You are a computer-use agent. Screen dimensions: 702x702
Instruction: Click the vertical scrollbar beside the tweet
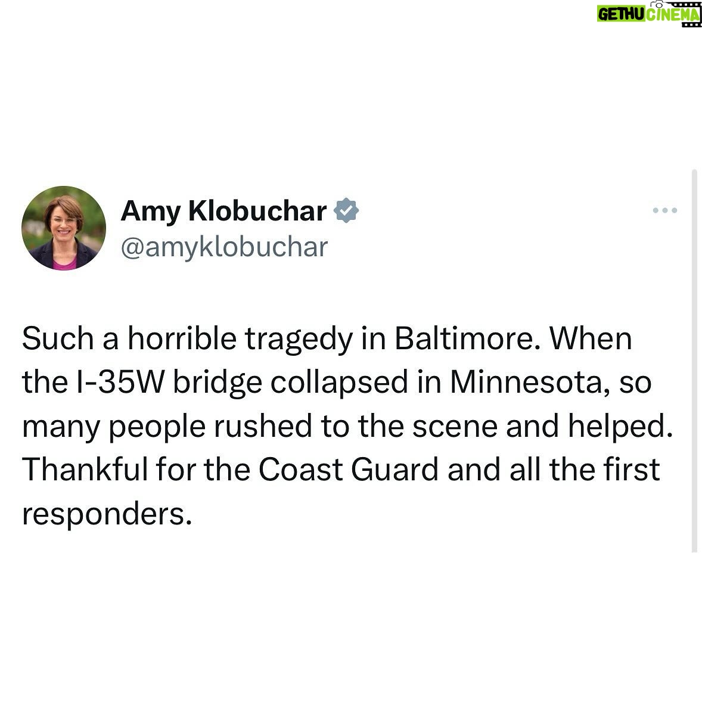[694, 361]
